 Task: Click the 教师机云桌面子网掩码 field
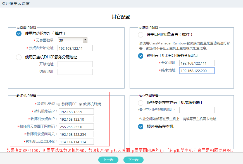[76, 127]
